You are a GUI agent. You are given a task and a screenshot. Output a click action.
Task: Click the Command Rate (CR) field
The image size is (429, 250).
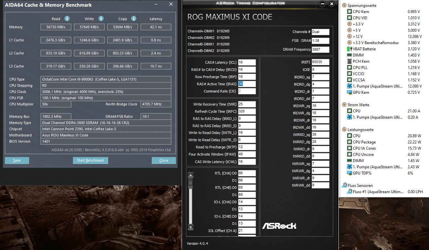[247, 91]
